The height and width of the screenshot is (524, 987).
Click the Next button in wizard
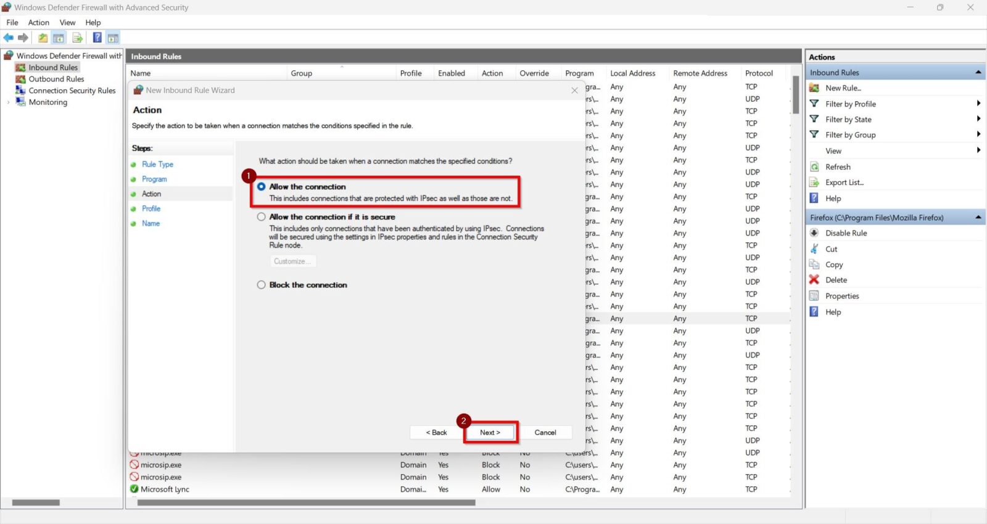point(490,433)
